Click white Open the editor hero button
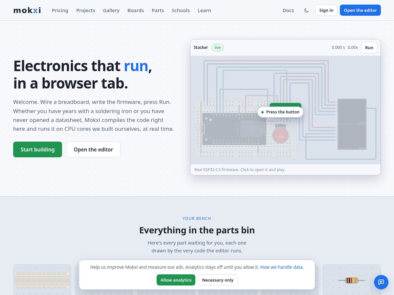Viewport: 394px width, 295px height. click(x=93, y=149)
